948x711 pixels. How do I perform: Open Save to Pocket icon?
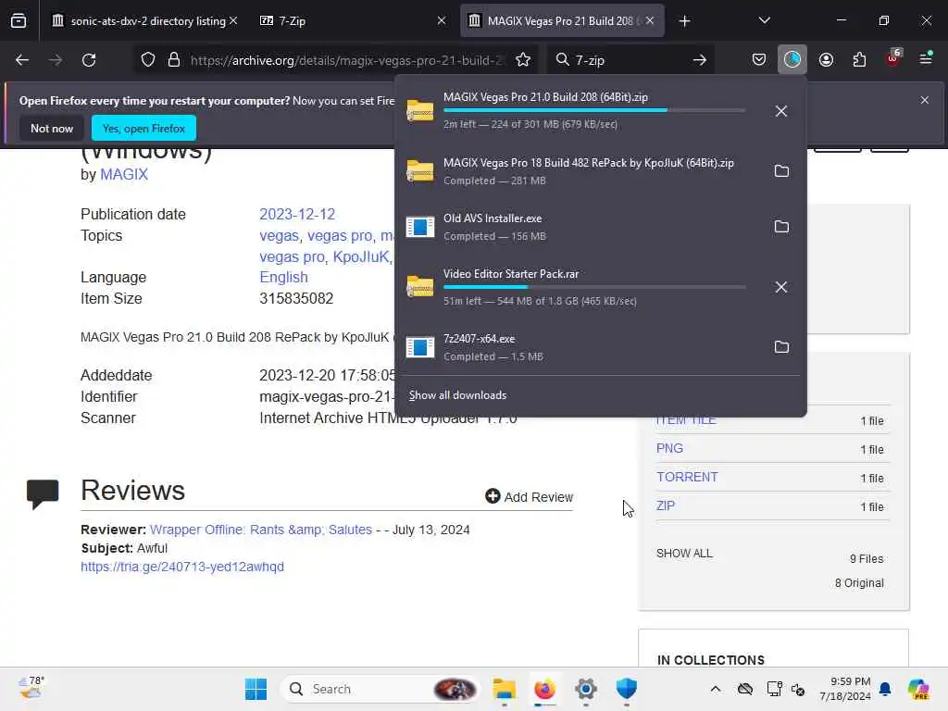tap(759, 60)
